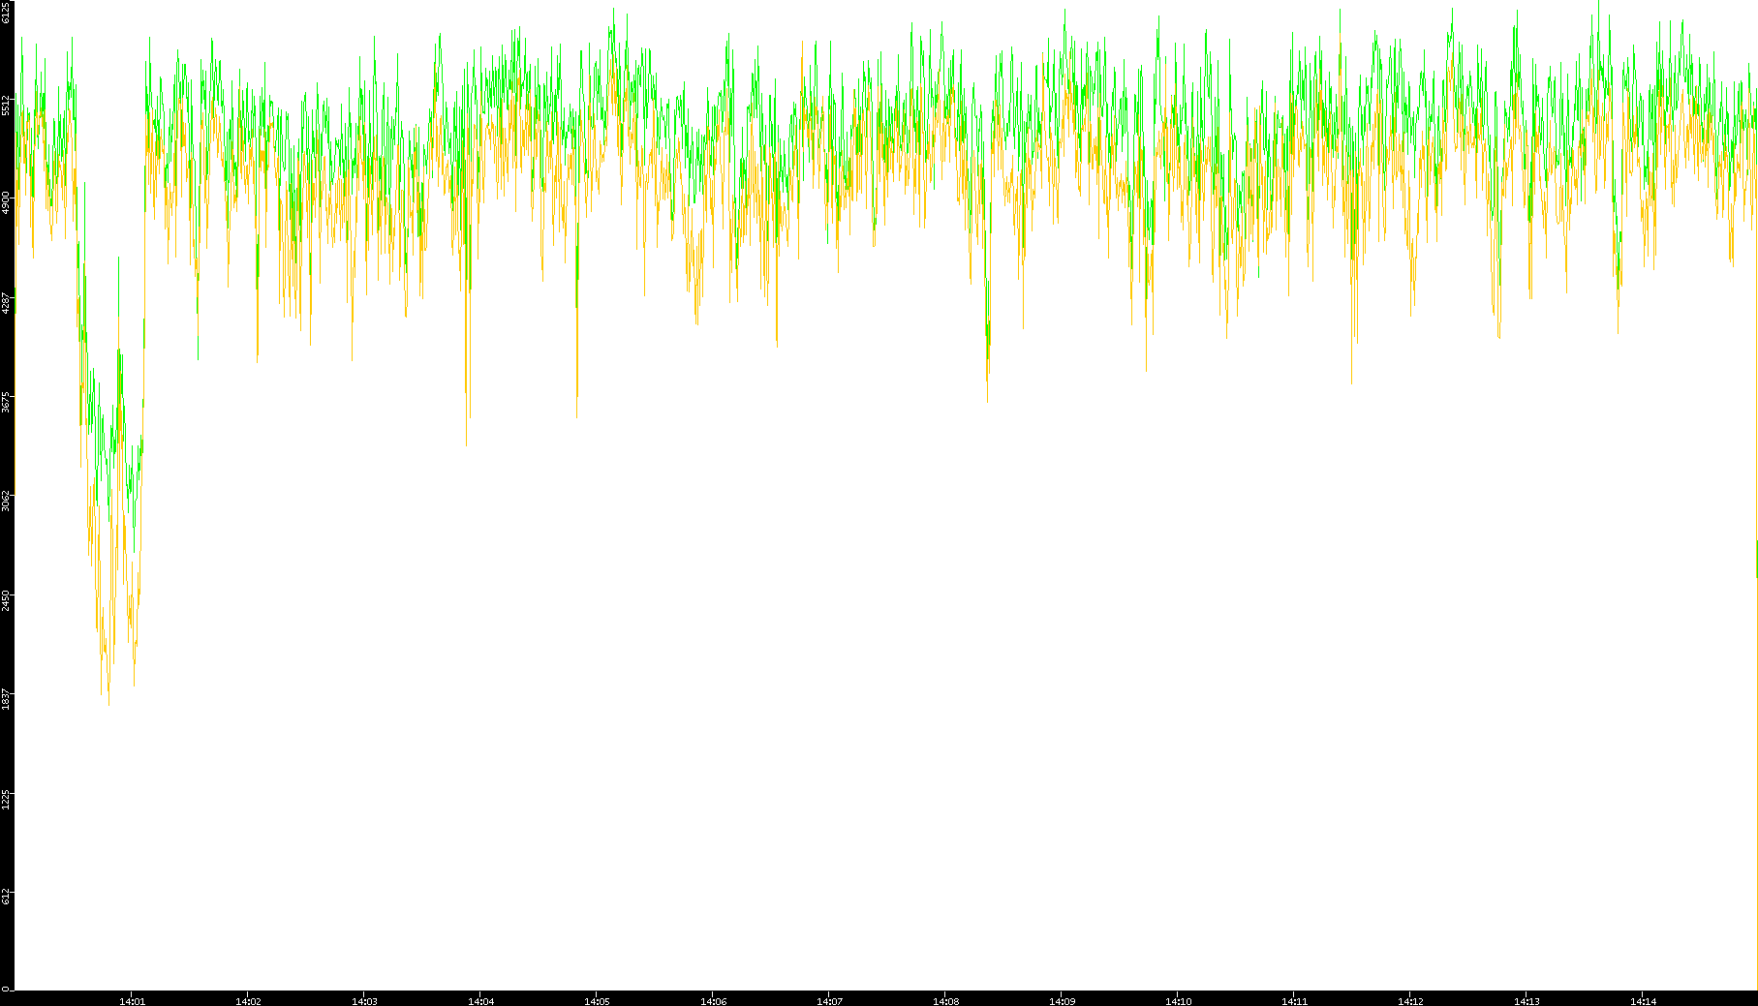Select the 3675 y-axis tick label

pos(7,402)
